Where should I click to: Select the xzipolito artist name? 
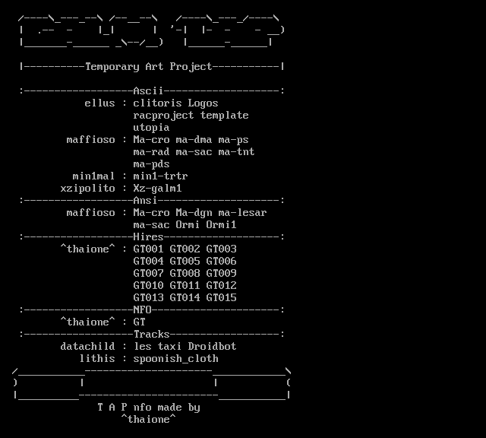[87, 189]
